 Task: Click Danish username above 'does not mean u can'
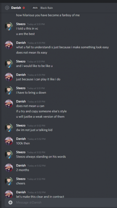(21, 101)
